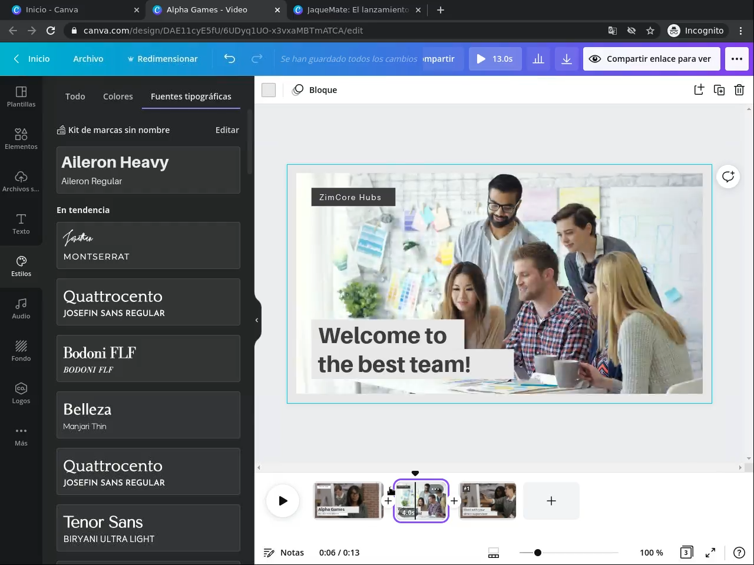Click the translate page icon in address bar
This screenshot has height=565, width=754.
click(613, 31)
